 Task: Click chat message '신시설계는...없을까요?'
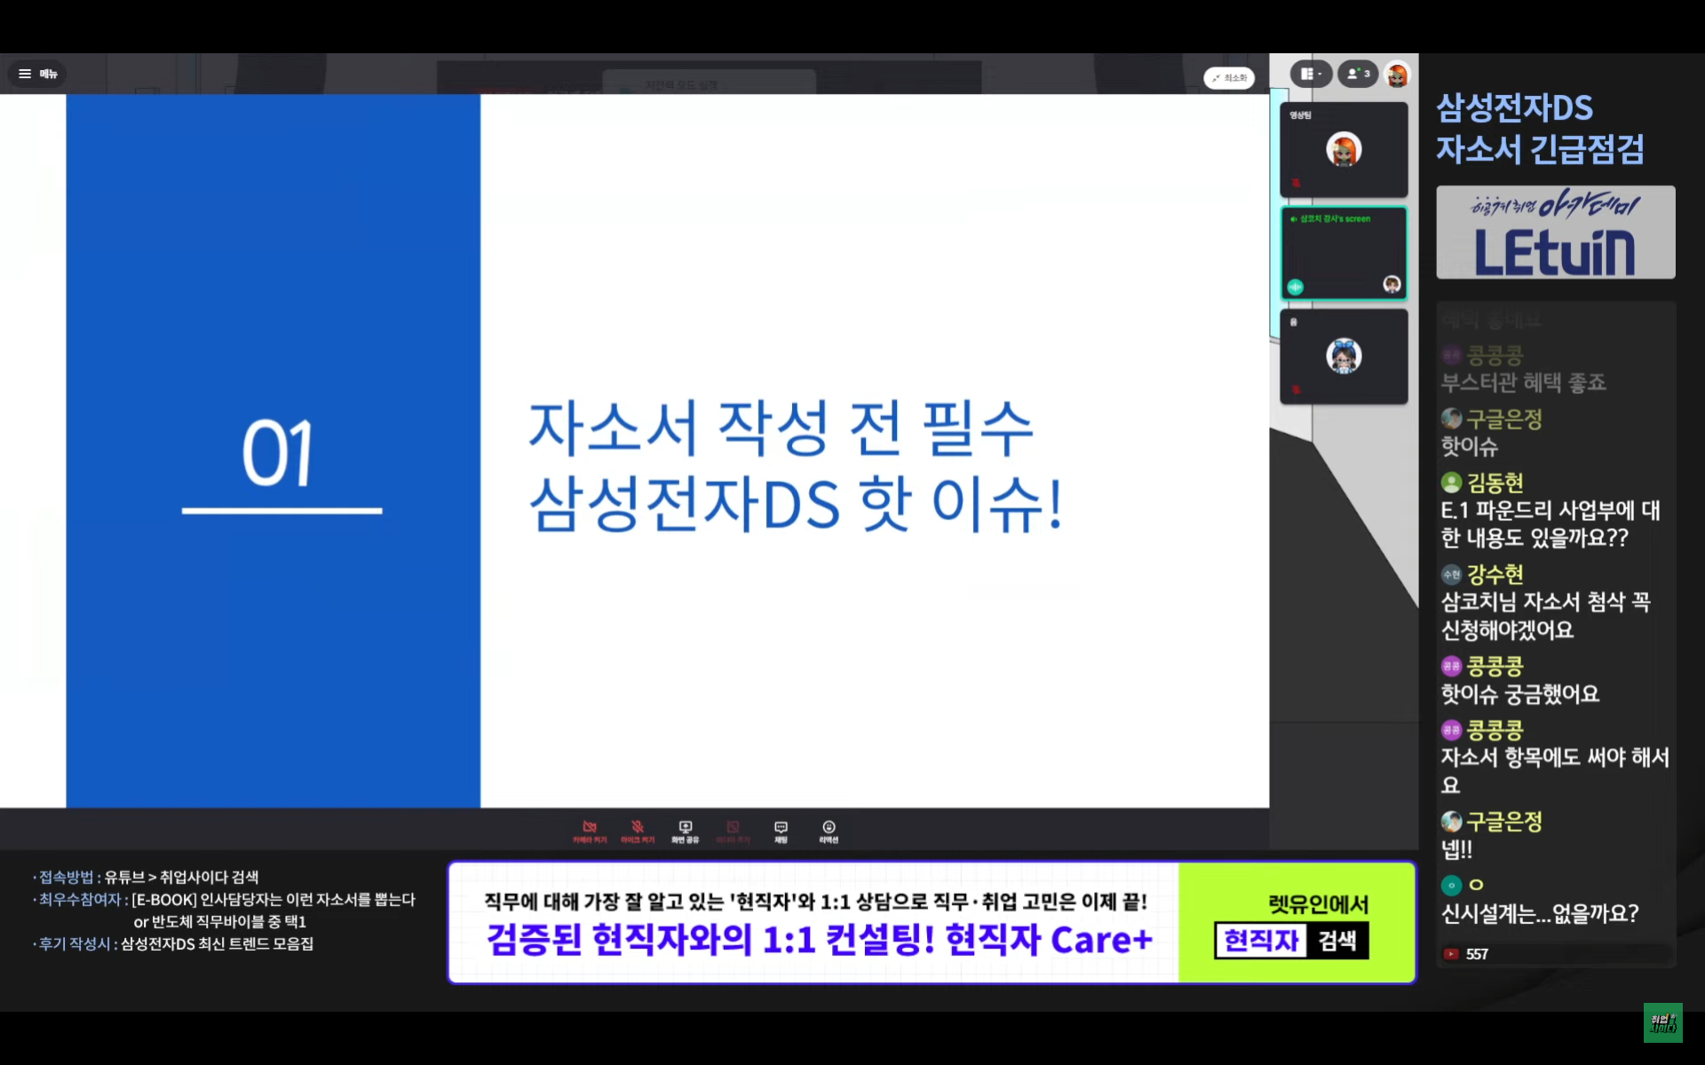tap(1540, 913)
